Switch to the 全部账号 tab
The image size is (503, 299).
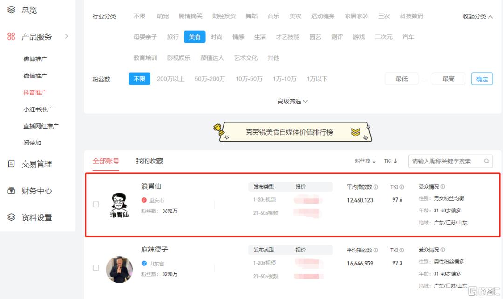coord(105,161)
